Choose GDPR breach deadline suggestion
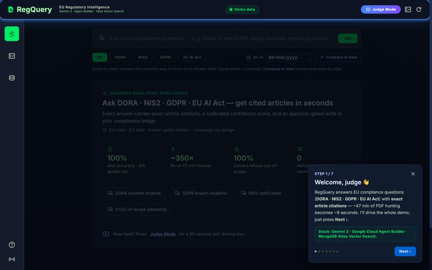The image size is (432, 270). point(200,193)
